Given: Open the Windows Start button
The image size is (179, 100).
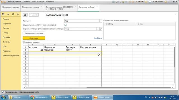Looking at the screenshot, I should pos(3,97).
